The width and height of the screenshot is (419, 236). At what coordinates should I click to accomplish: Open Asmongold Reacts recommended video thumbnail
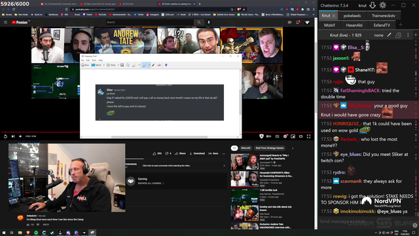coord(244,162)
